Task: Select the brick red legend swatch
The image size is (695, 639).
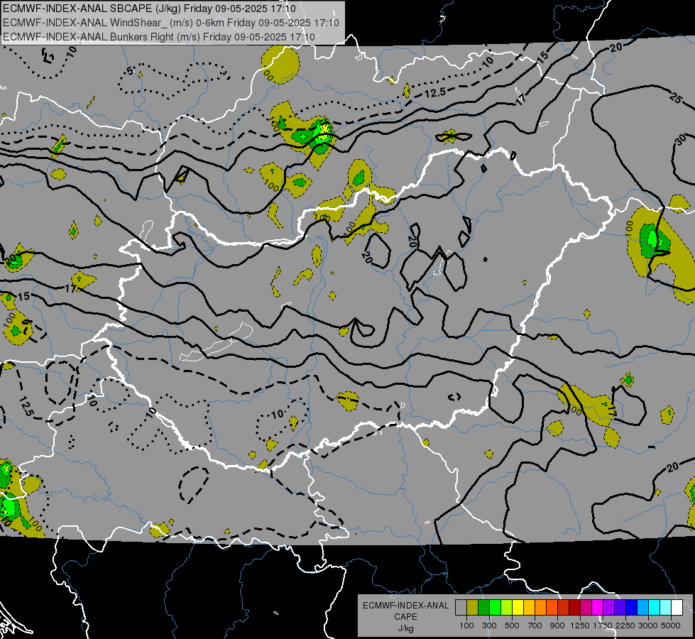Action: (x=564, y=608)
